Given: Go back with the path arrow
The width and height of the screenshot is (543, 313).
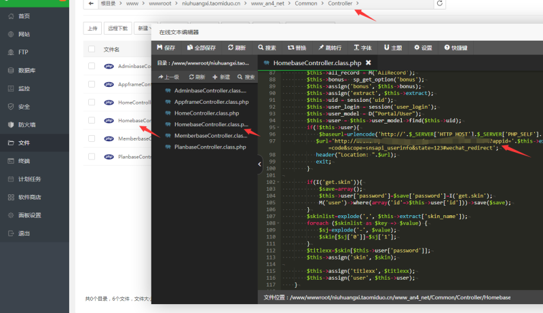Looking at the screenshot, I should click(91, 3).
